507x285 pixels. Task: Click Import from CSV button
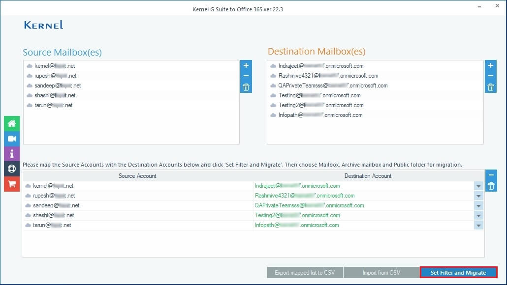[381, 273]
